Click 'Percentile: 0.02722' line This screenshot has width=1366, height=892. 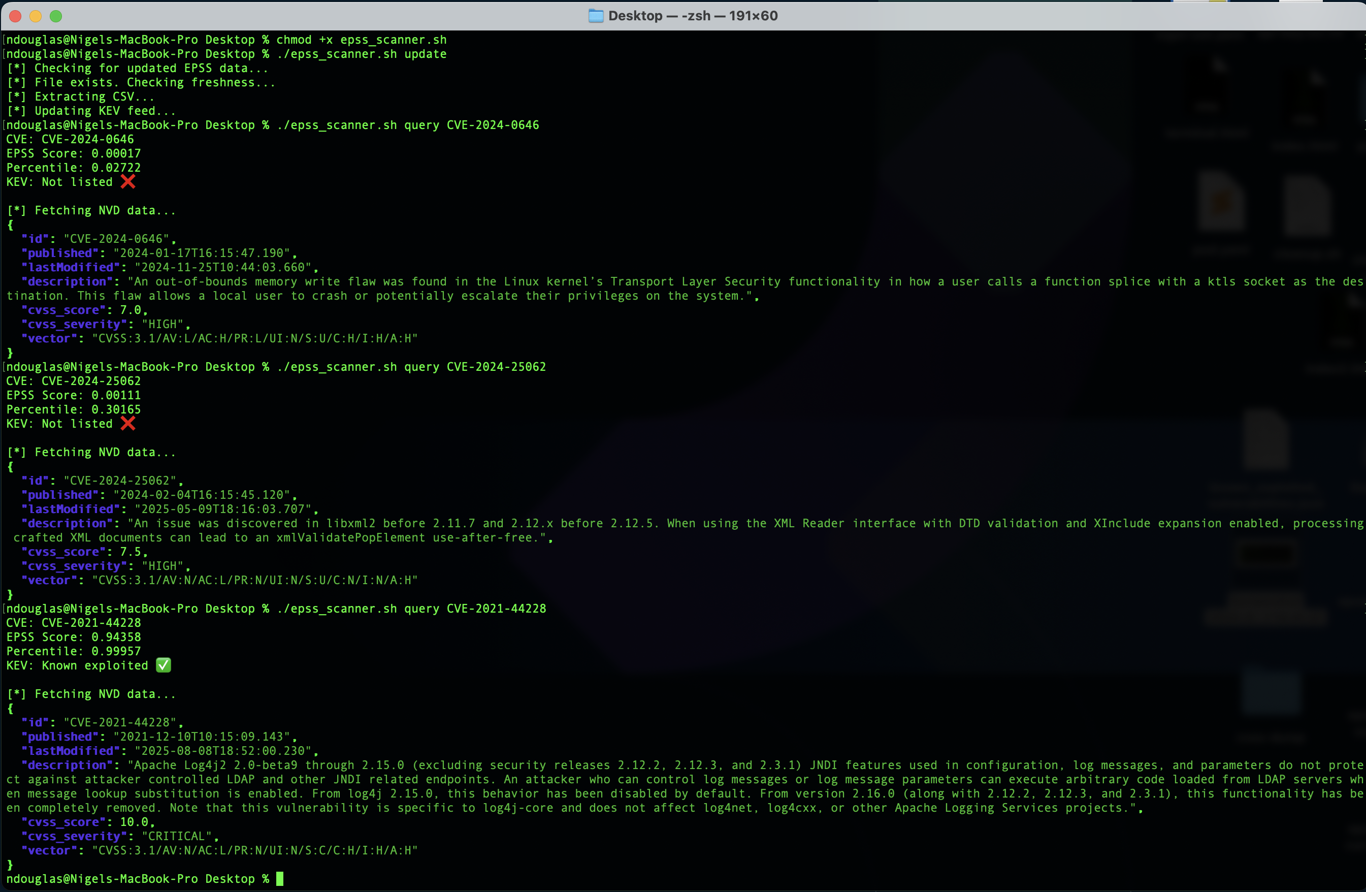click(x=74, y=168)
